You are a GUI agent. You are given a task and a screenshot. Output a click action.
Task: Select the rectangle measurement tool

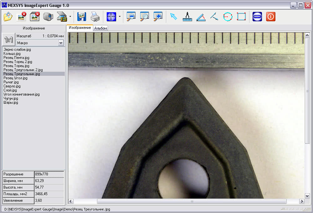point(241,17)
